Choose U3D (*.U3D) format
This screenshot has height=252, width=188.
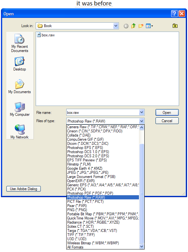pyautogui.click(x=103, y=239)
